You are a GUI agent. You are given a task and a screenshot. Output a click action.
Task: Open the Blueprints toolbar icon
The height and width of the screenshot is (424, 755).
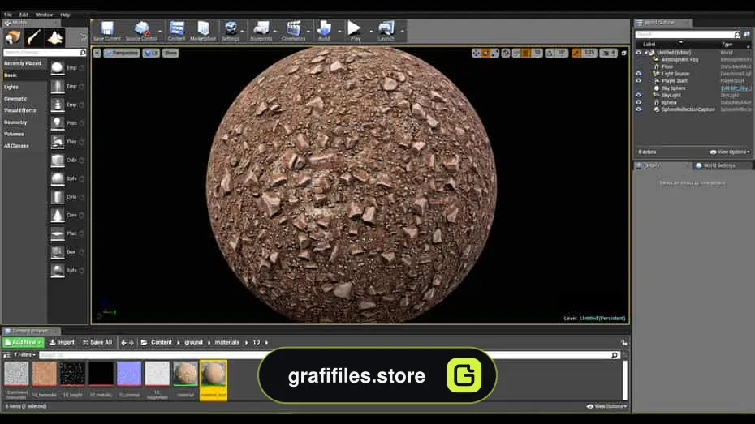[261, 31]
